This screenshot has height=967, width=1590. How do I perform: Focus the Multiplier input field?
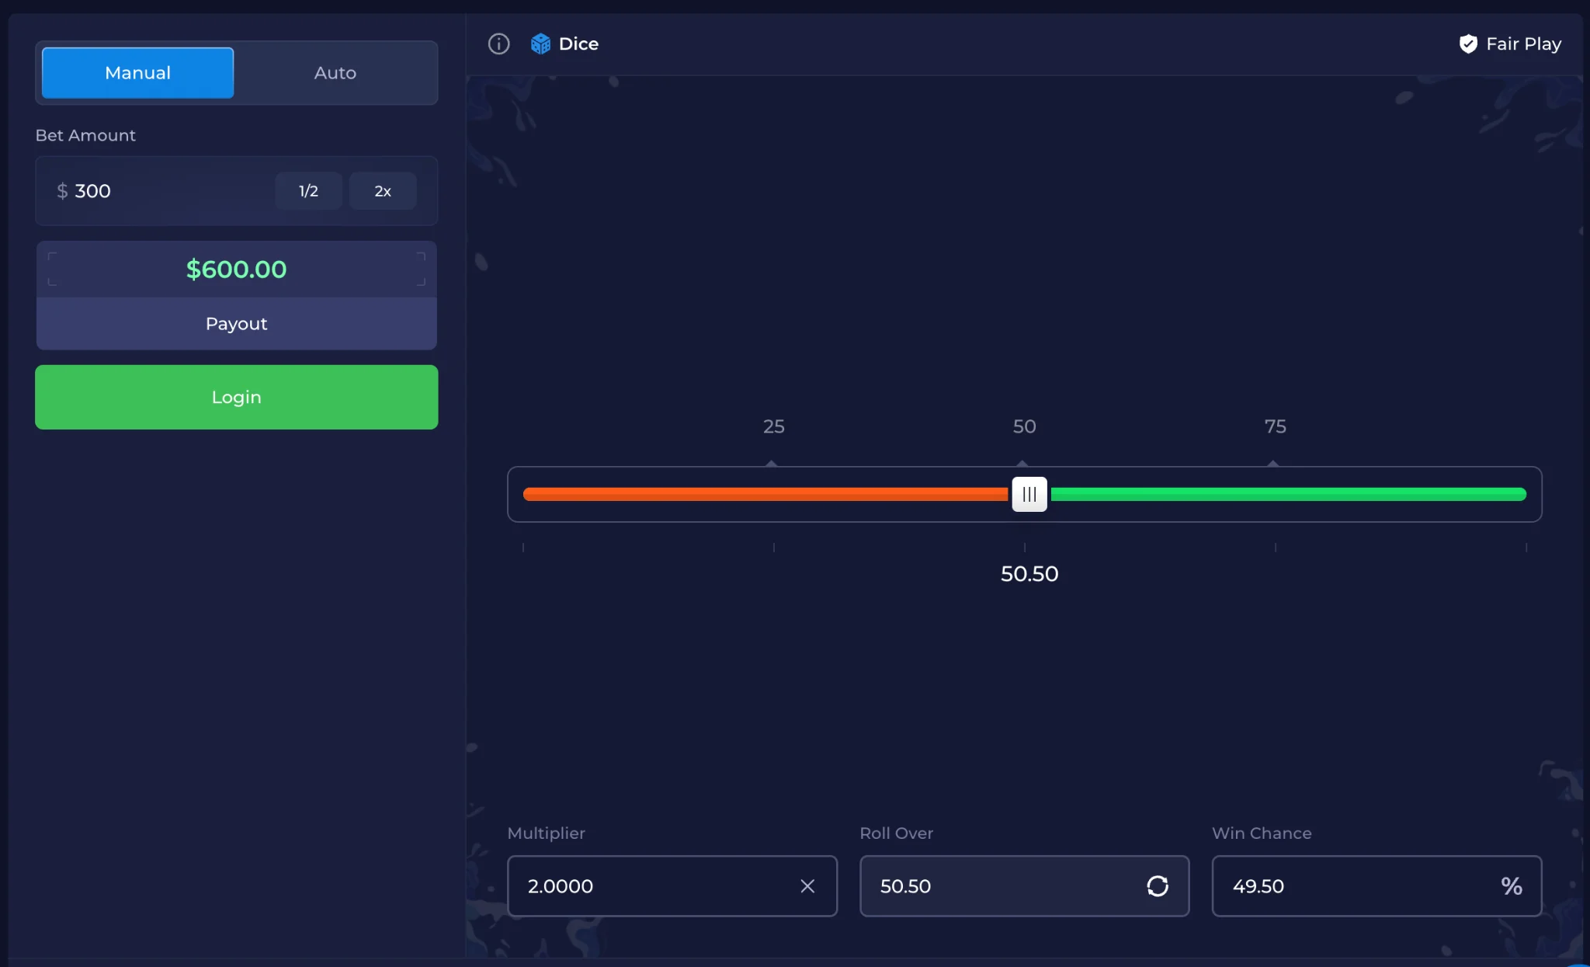(x=672, y=886)
